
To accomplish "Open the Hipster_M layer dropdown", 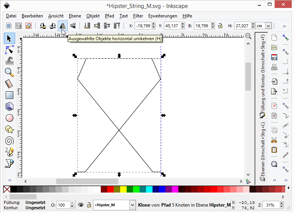I will coord(132,205).
